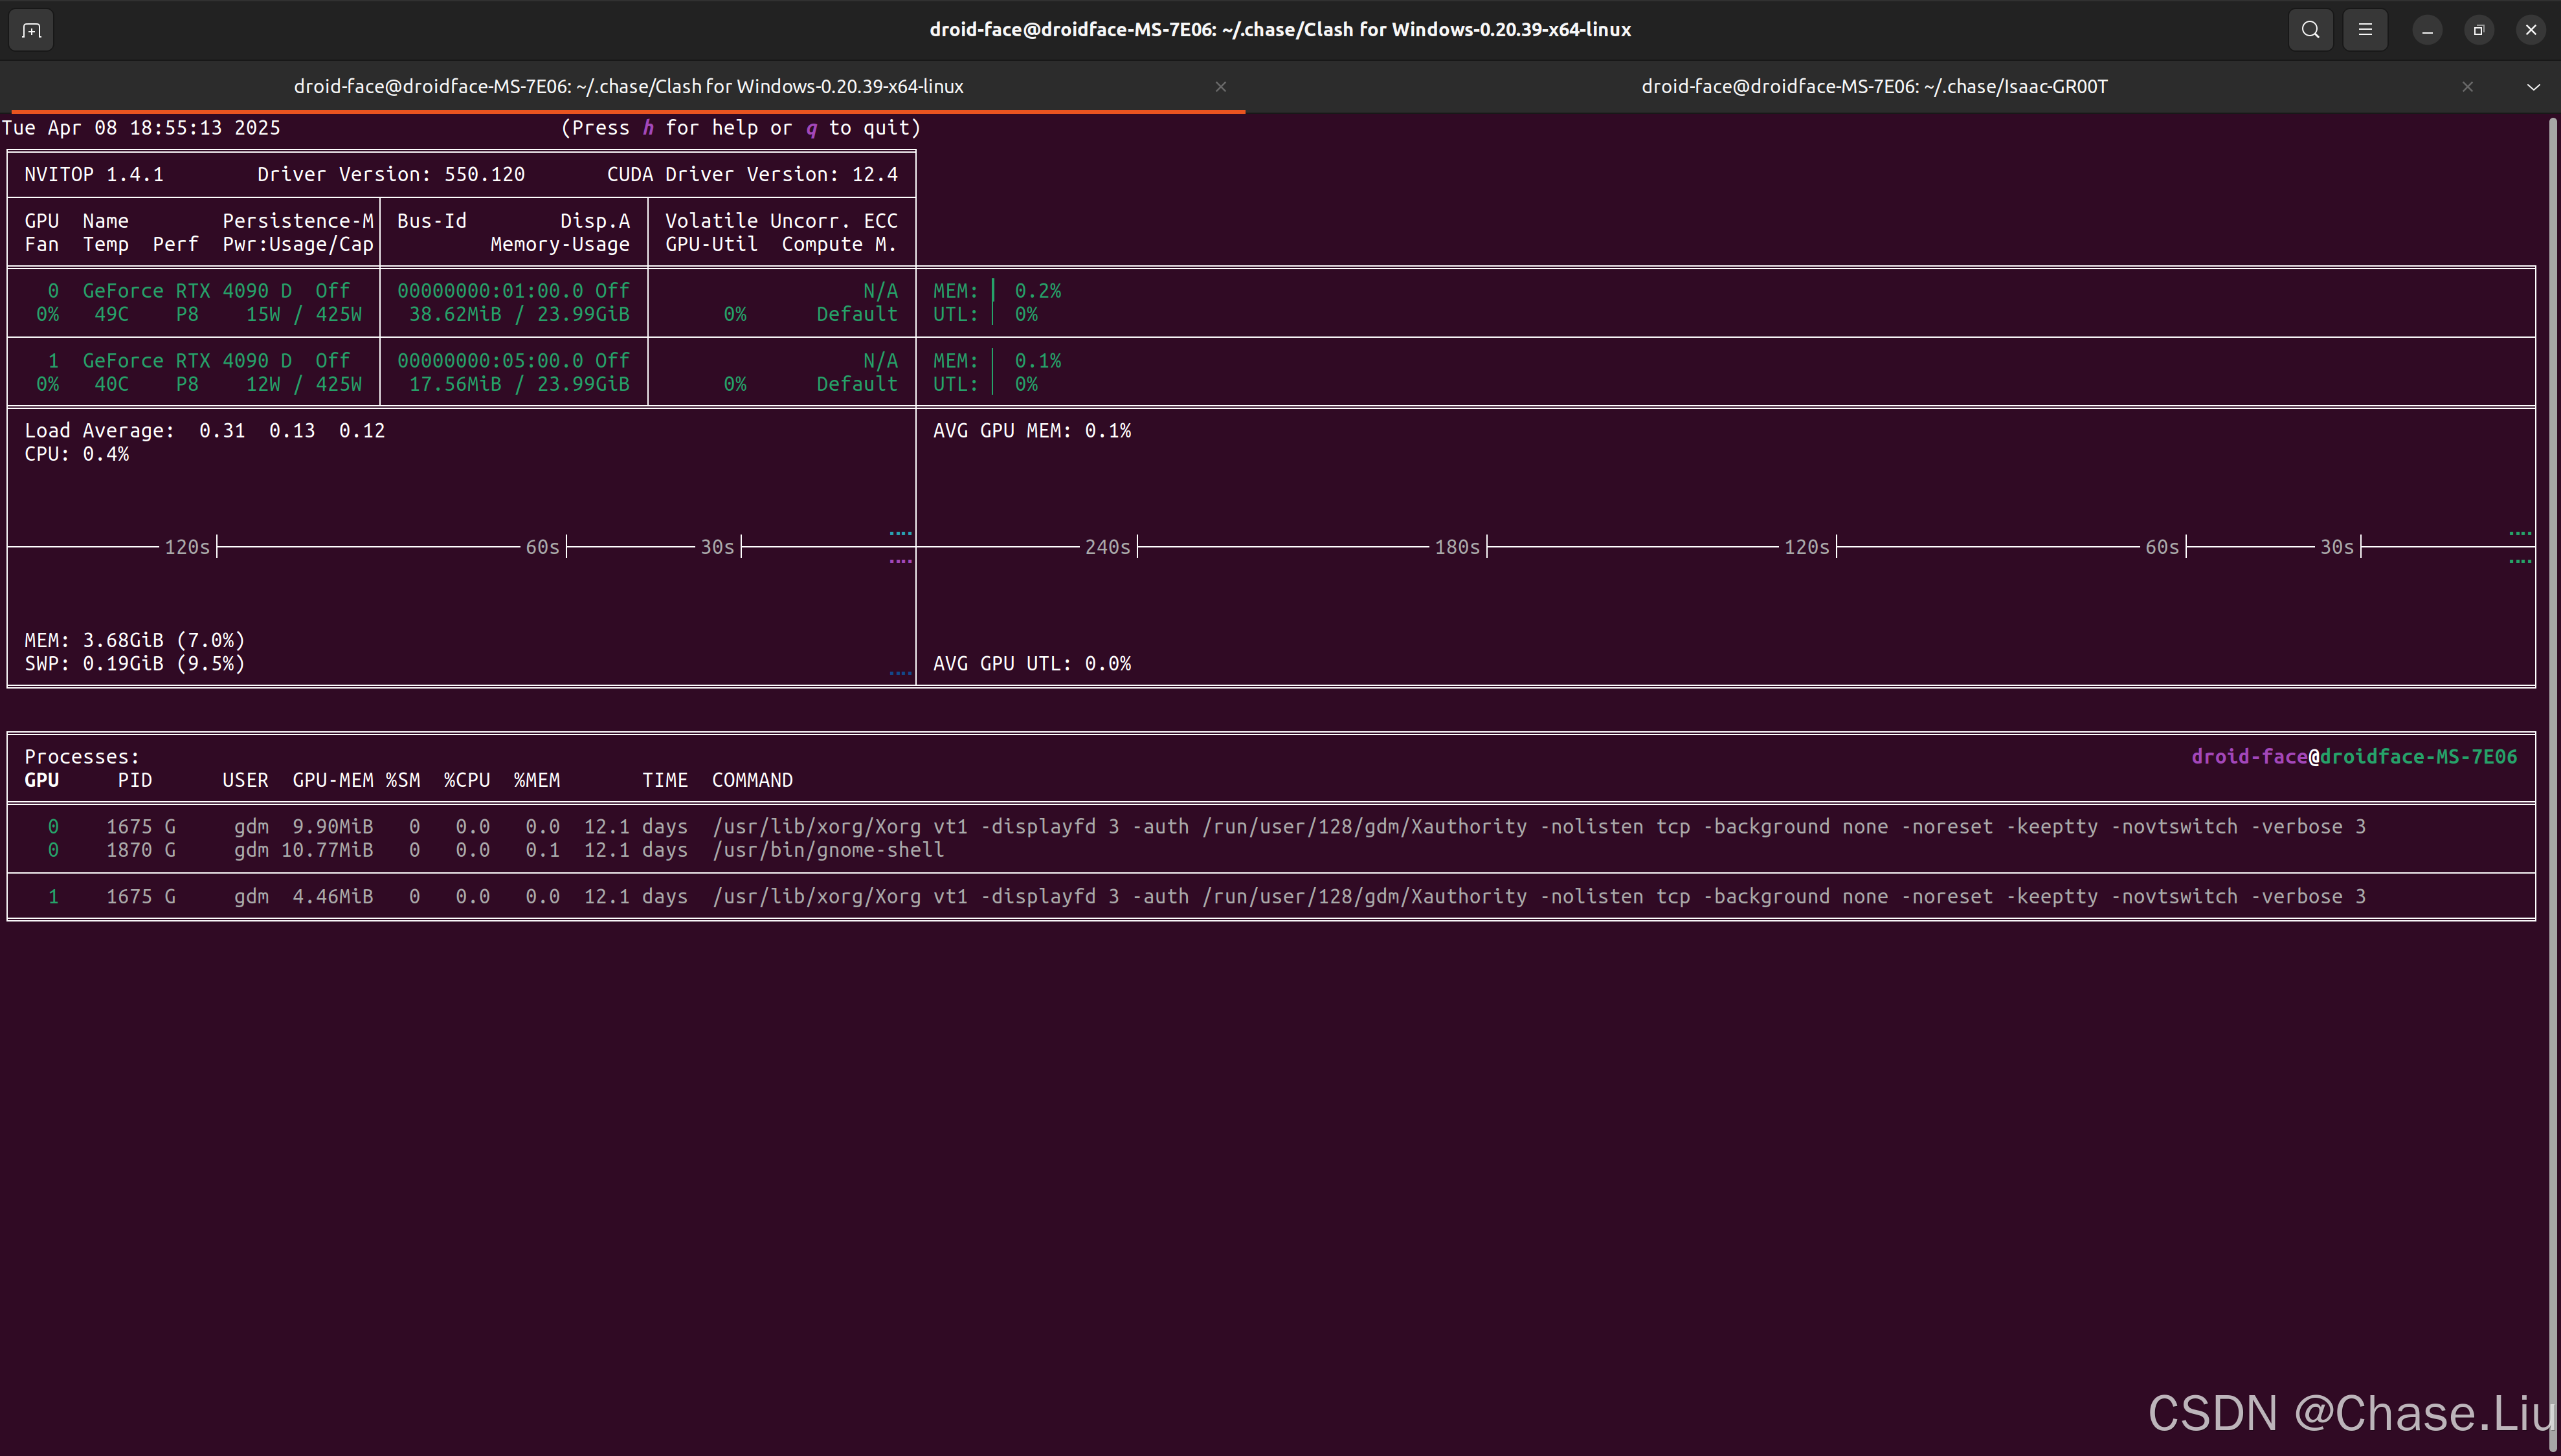Close the Clash for Windows tab

(1220, 87)
